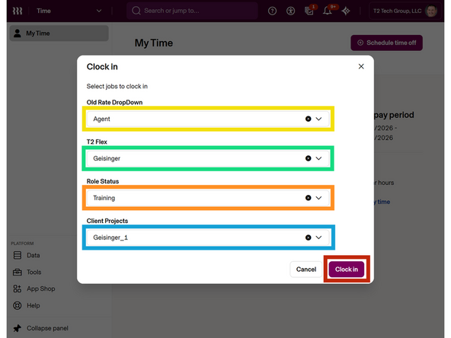Click the Cancel button

[x=306, y=269]
